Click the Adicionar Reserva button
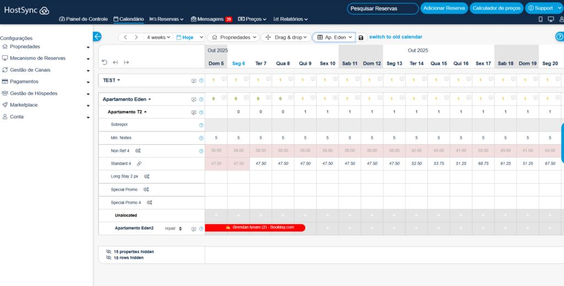Image resolution: width=564 pixels, height=286 pixels. pyautogui.click(x=444, y=8)
